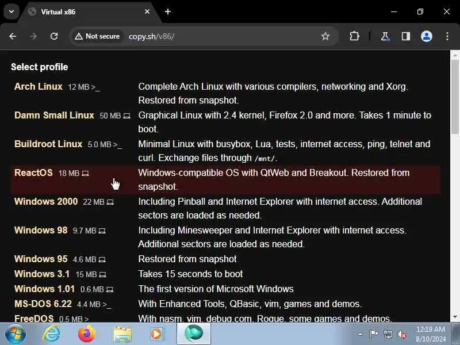
Task: Boot the Windows 2000 profile
Action: point(46,202)
